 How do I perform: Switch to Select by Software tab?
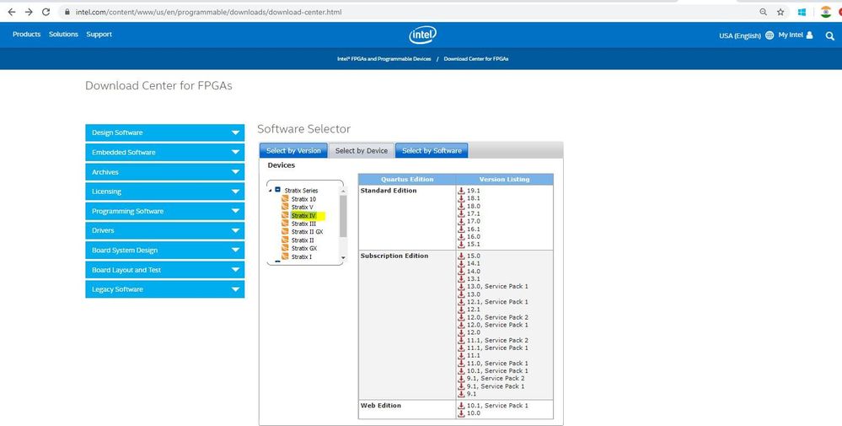[432, 151]
